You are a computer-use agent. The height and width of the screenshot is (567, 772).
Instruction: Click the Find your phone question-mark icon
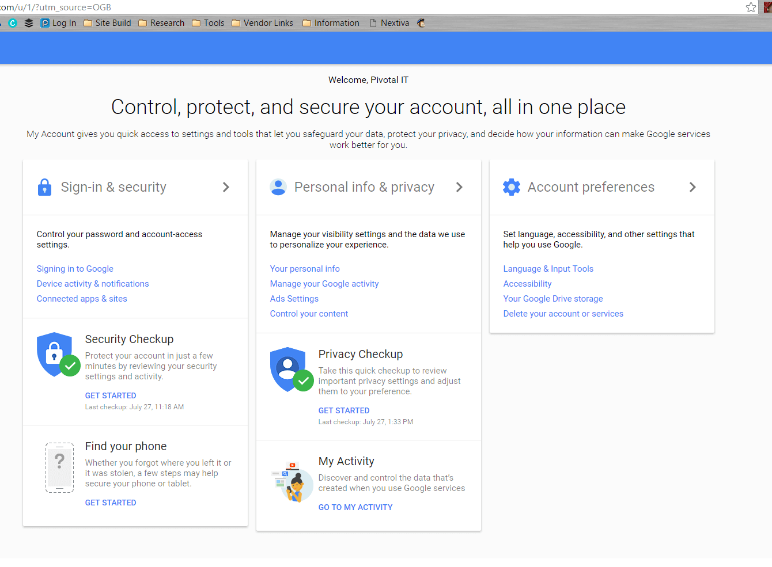(59, 467)
